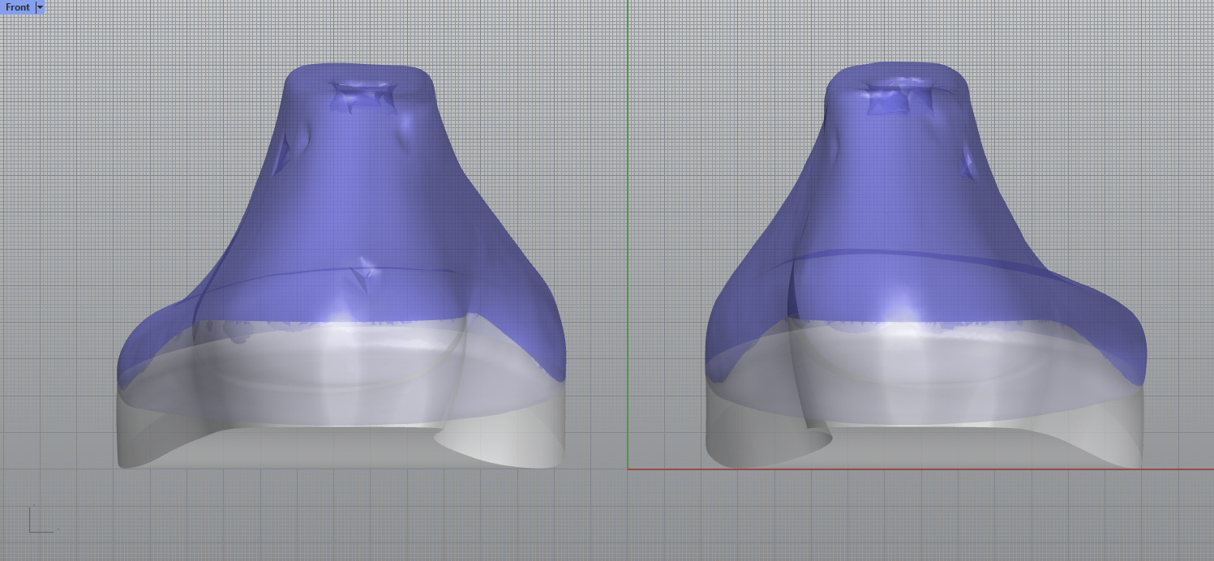The image size is (1214, 561).
Task: Click the origin where green and red axes meet
Action: coord(628,469)
